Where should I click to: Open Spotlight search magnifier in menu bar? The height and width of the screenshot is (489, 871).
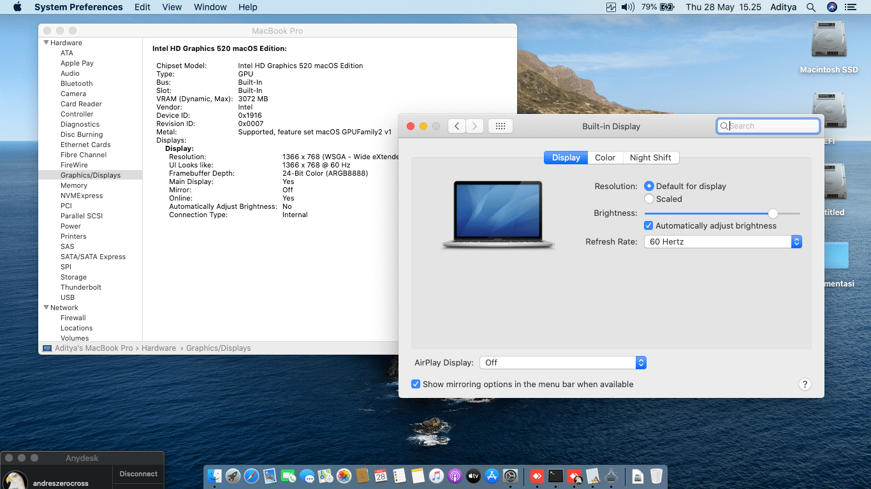click(811, 7)
